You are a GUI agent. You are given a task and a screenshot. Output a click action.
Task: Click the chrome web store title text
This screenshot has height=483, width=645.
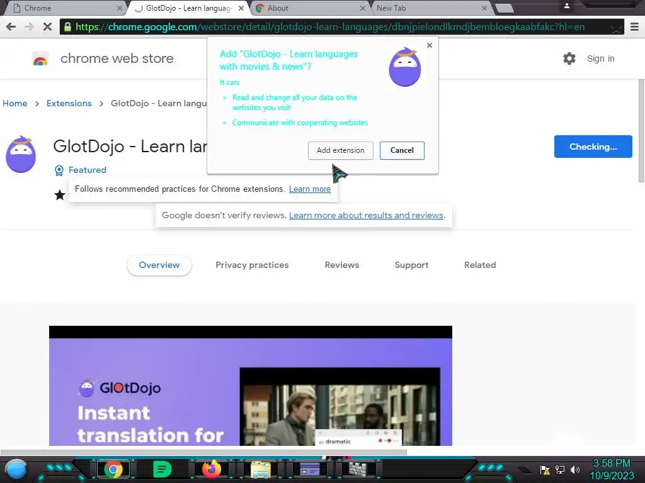pos(117,58)
